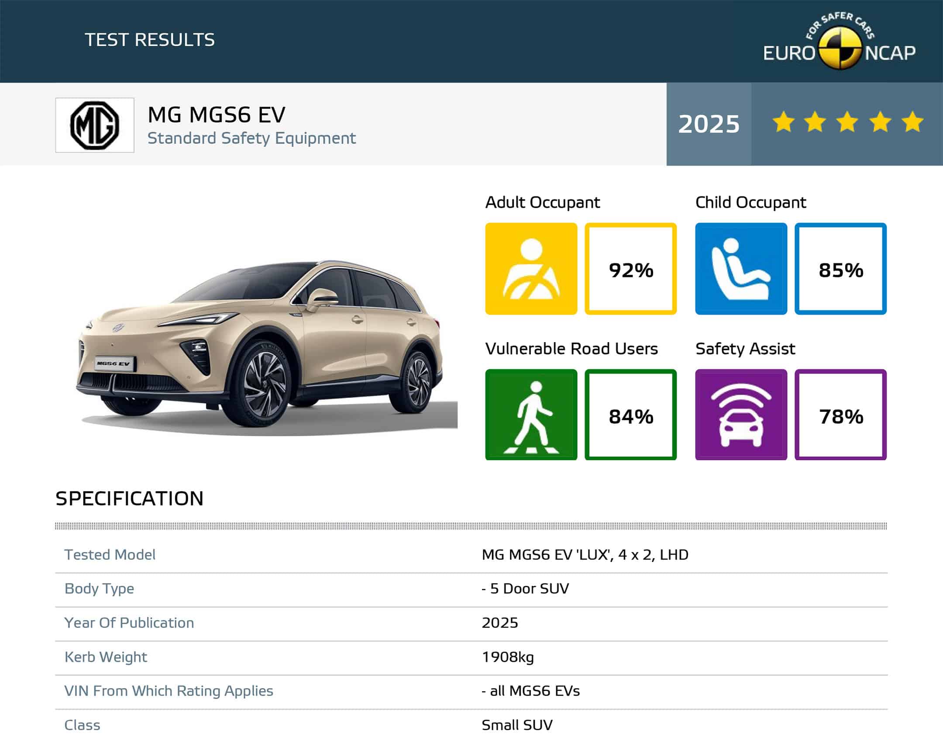Click the blue Child Occupant seat icon
The width and height of the screenshot is (943, 754).
(x=741, y=269)
